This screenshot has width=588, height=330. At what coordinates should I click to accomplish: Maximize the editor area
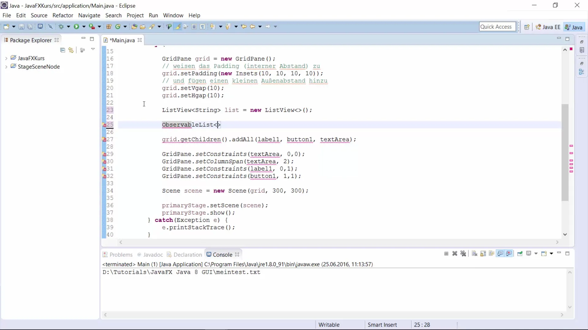click(x=567, y=39)
